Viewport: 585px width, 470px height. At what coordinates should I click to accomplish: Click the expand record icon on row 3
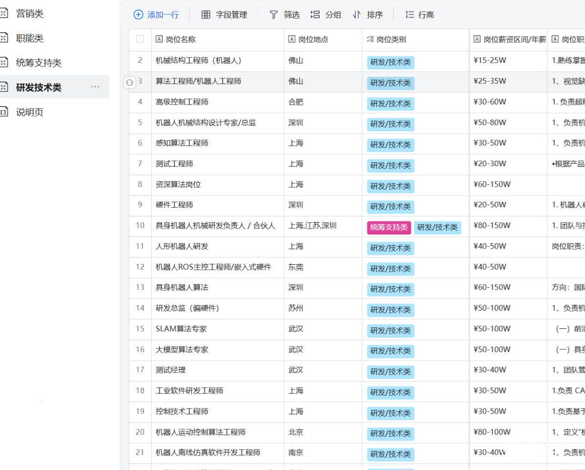(130, 82)
